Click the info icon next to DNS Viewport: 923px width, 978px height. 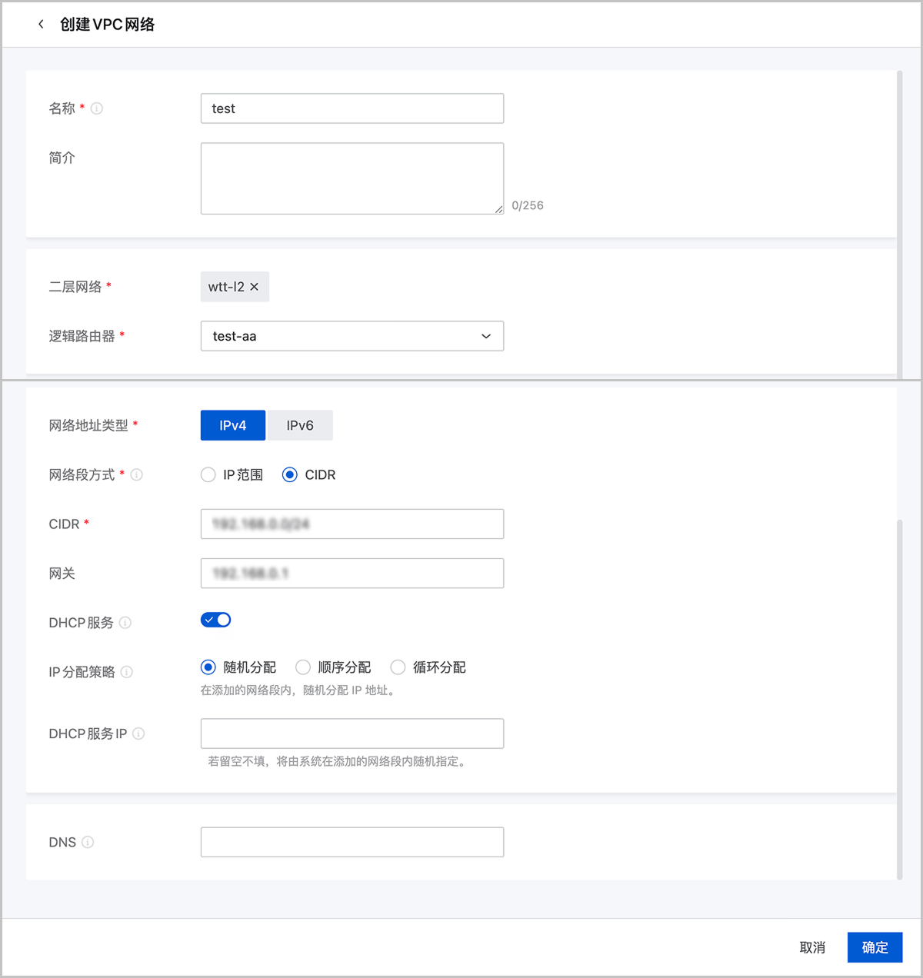point(88,843)
